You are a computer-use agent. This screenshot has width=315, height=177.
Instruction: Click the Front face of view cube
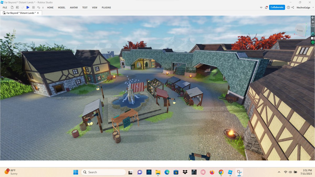pos(300,30)
